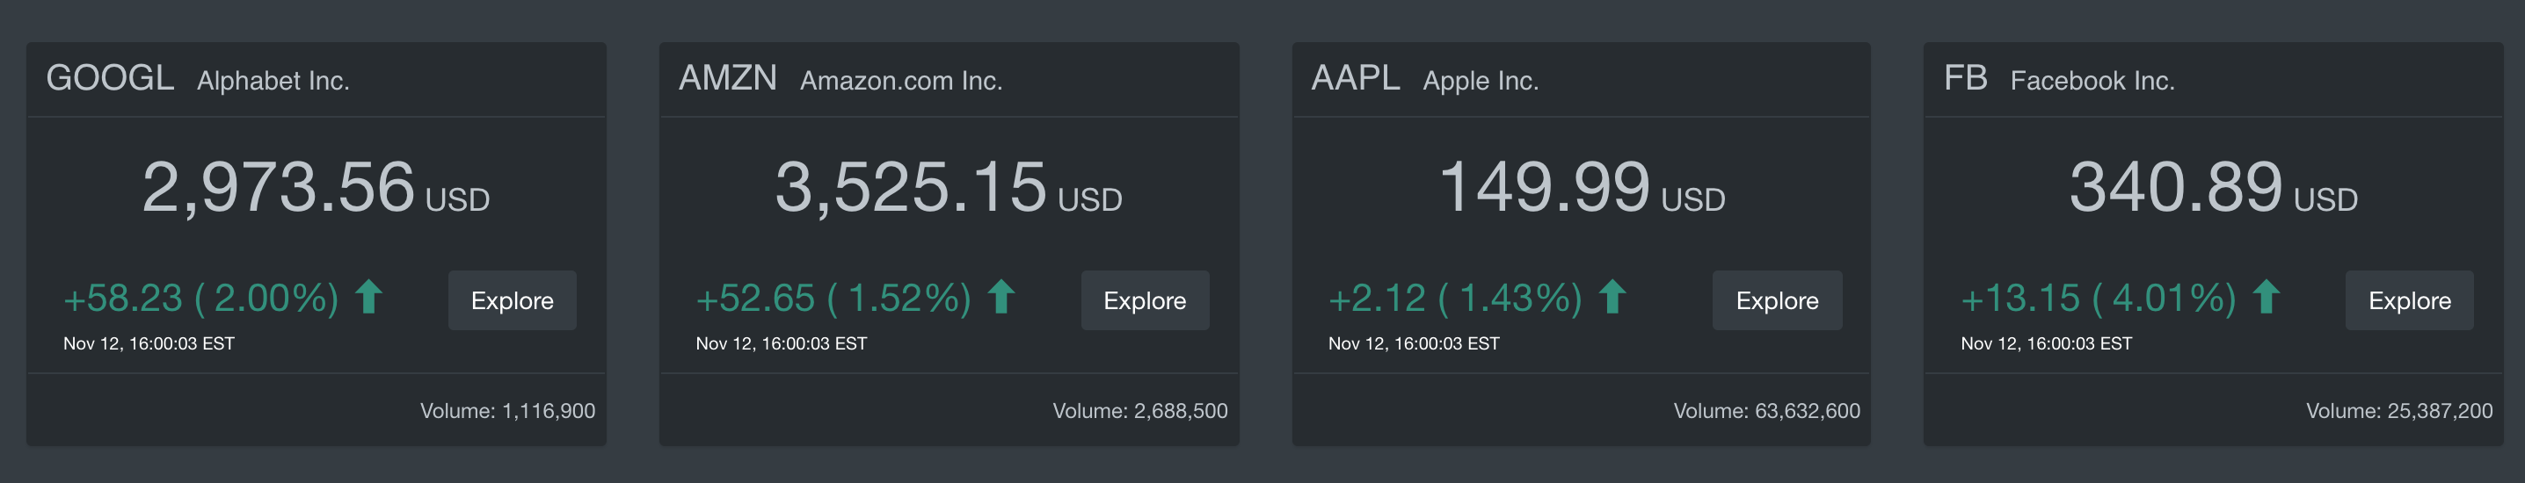Click the Volume: 2,688,500 footer text
The height and width of the screenshot is (483, 2525).
pos(1139,412)
